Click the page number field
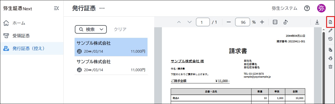This screenshot has height=104, width=335. pyautogui.click(x=203, y=22)
